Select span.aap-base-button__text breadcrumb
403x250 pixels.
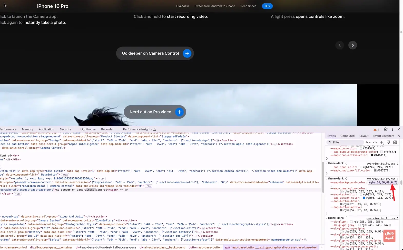pos(271,247)
